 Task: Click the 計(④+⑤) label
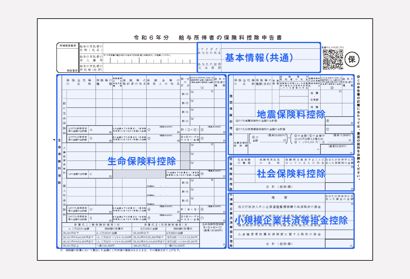pyautogui.click(x=189, y=209)
